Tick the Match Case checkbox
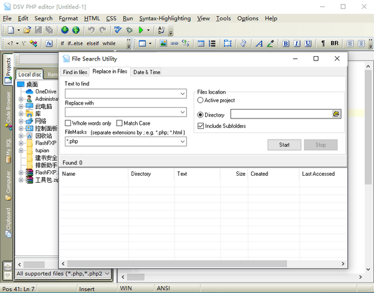This screenshot has width=374, height=293. click(120, 123)
